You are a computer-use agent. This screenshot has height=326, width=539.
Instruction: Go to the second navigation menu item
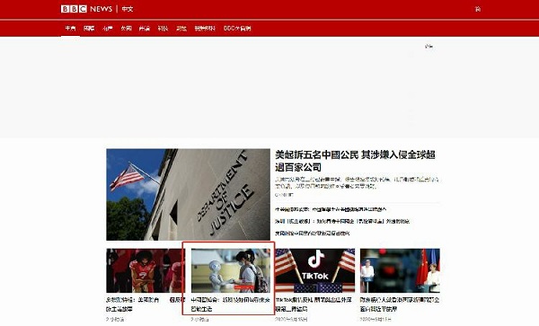[89, 28]
